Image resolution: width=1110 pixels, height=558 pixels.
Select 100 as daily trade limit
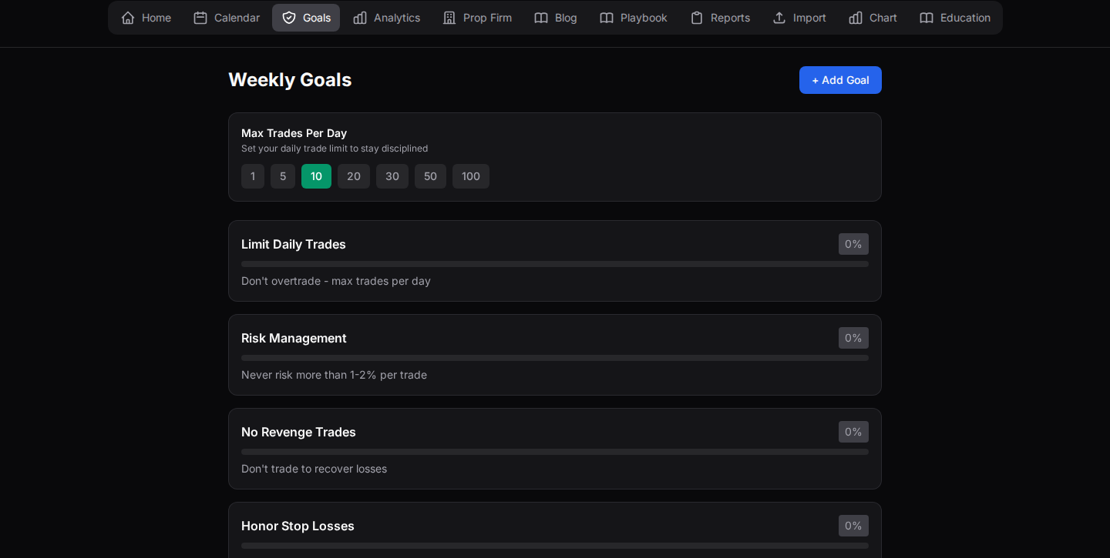(470, 176)
